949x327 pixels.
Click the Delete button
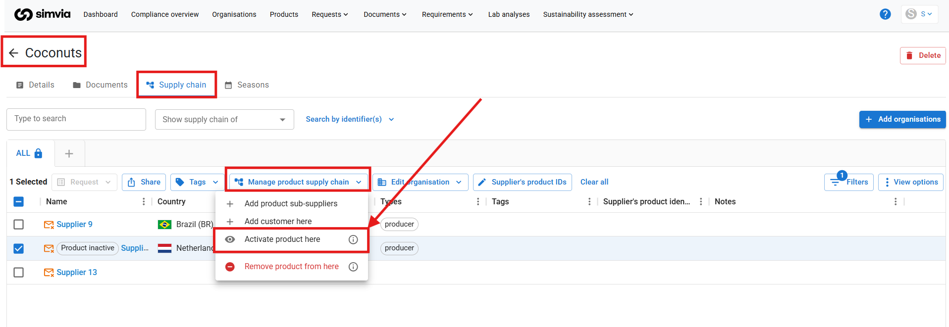coord(923,55)
